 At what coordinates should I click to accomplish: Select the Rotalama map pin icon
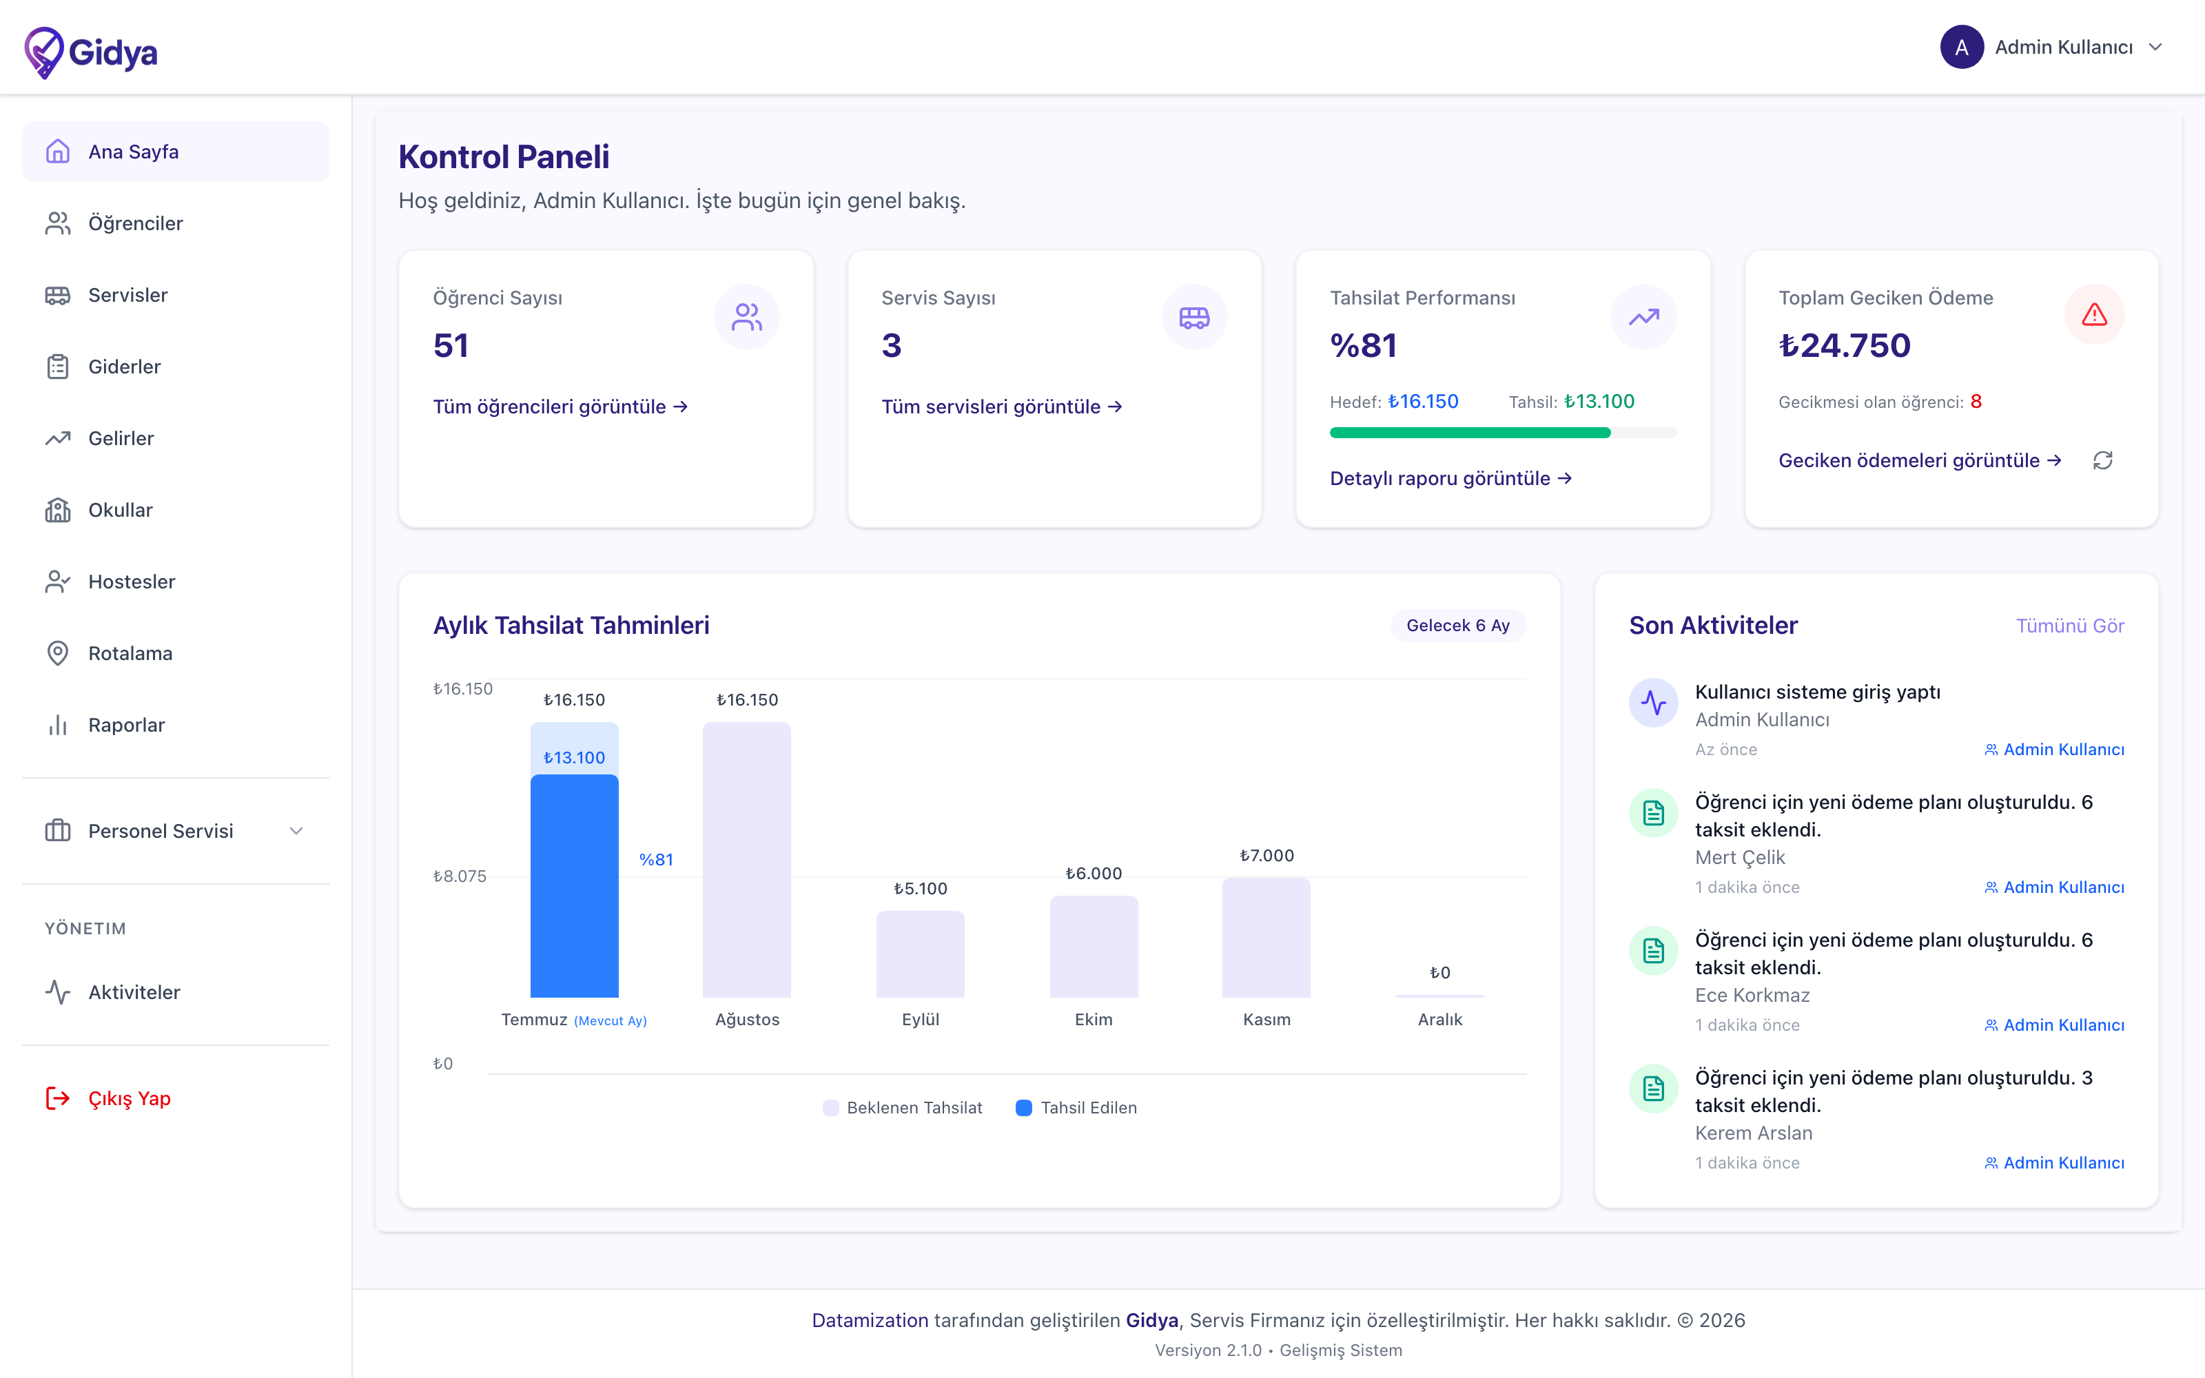pos(57,653)
